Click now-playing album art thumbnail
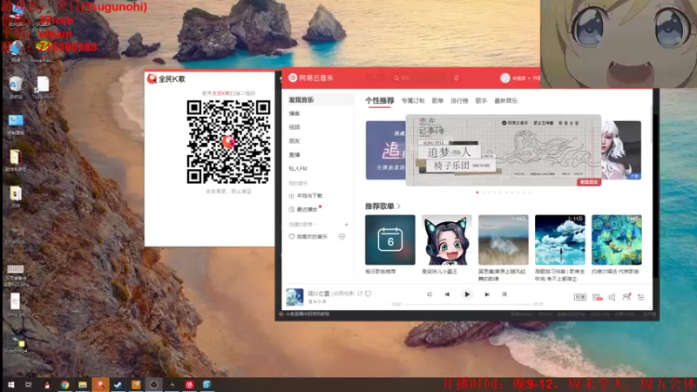 click(294, 297)
